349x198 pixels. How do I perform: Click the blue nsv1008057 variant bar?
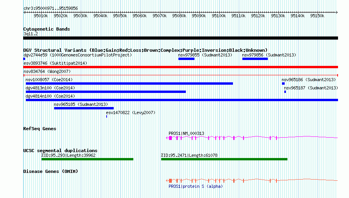(129, 84)
